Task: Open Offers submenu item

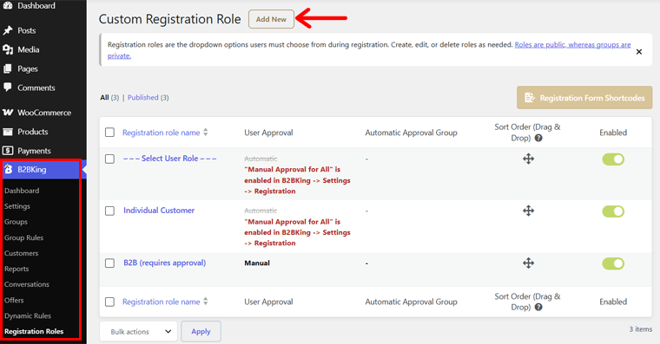Action: [x=14, y=300]
